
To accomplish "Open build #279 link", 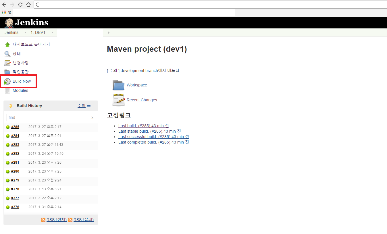I will click(15, 180).
